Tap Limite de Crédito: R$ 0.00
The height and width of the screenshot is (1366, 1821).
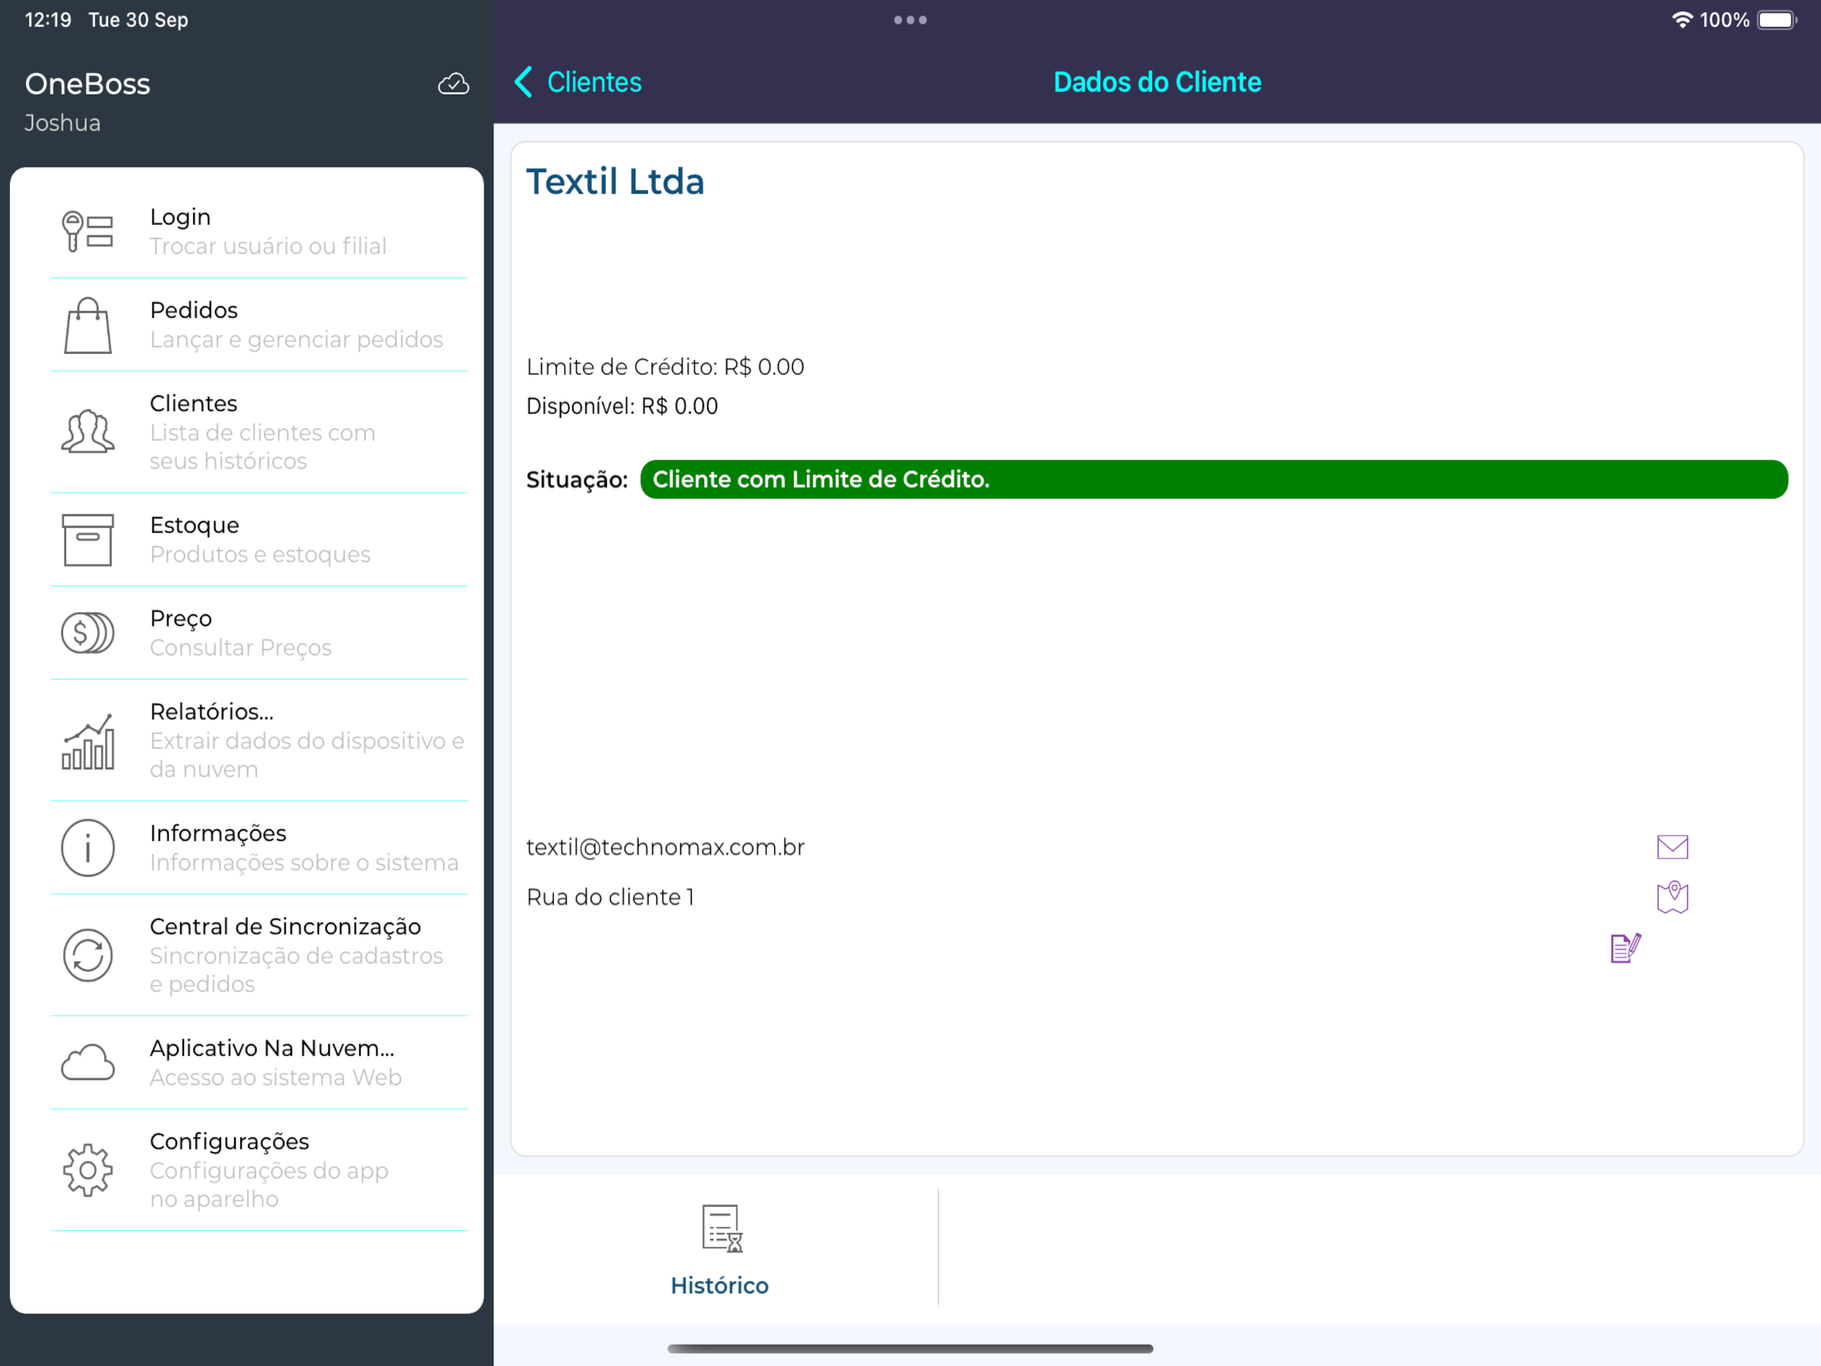(x=665, y=367)
